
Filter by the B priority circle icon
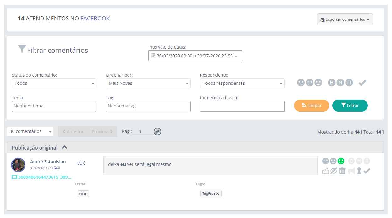pos(332,83)
